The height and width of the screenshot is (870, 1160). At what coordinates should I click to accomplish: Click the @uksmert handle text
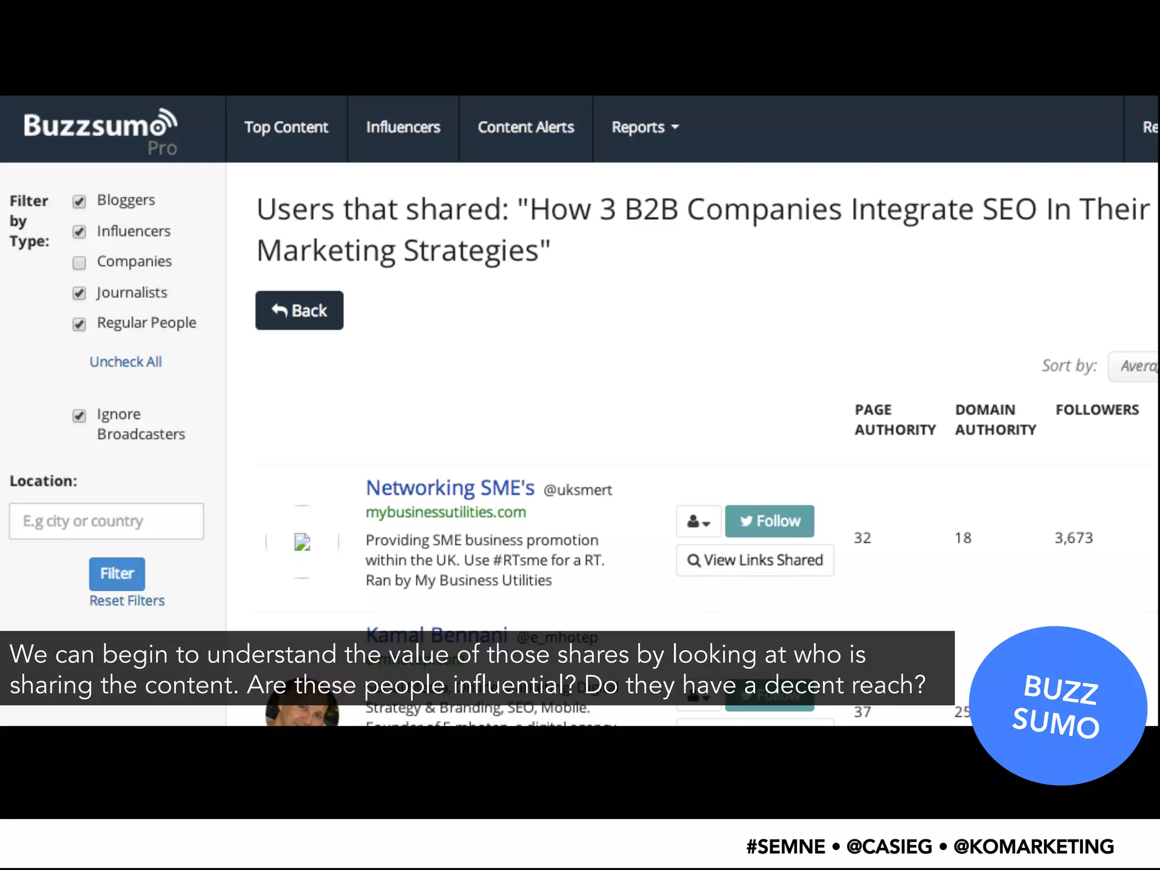coord(578,490)
